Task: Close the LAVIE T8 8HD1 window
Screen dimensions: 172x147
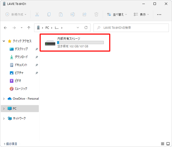Action: (166, 4)
